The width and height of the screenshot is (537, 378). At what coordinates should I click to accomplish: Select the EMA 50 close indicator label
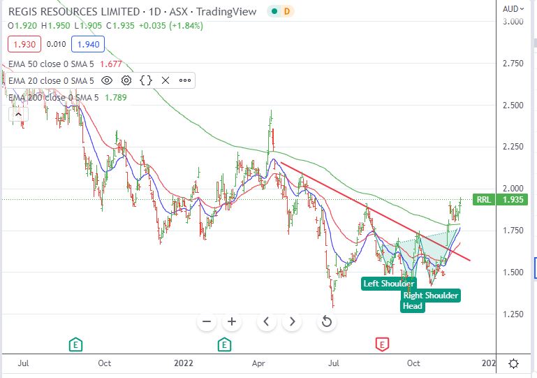coord(51,64)
